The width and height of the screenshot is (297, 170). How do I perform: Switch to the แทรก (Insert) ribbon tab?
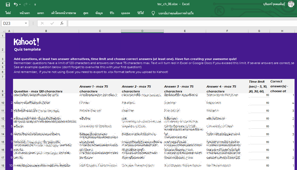tap(40, 13)
